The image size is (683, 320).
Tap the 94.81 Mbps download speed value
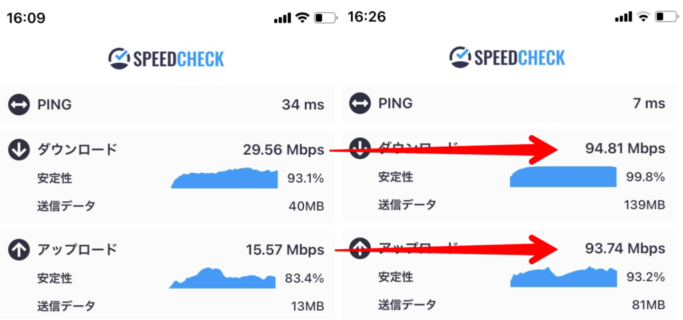click(x=625, y=149)
